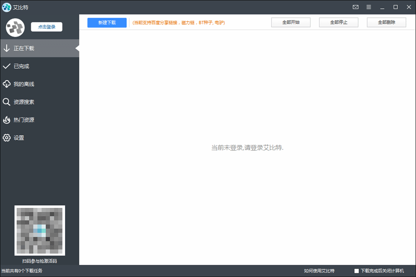Open the 如何使用艾比特 help link

pyautogui.click(x=319, y=271)
